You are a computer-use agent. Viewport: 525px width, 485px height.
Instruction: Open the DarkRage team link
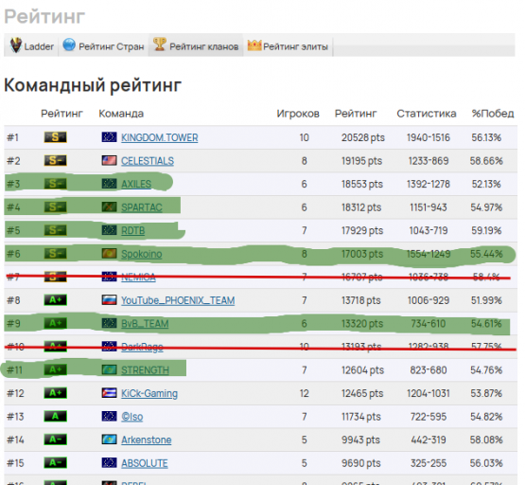tap(142, 347)
